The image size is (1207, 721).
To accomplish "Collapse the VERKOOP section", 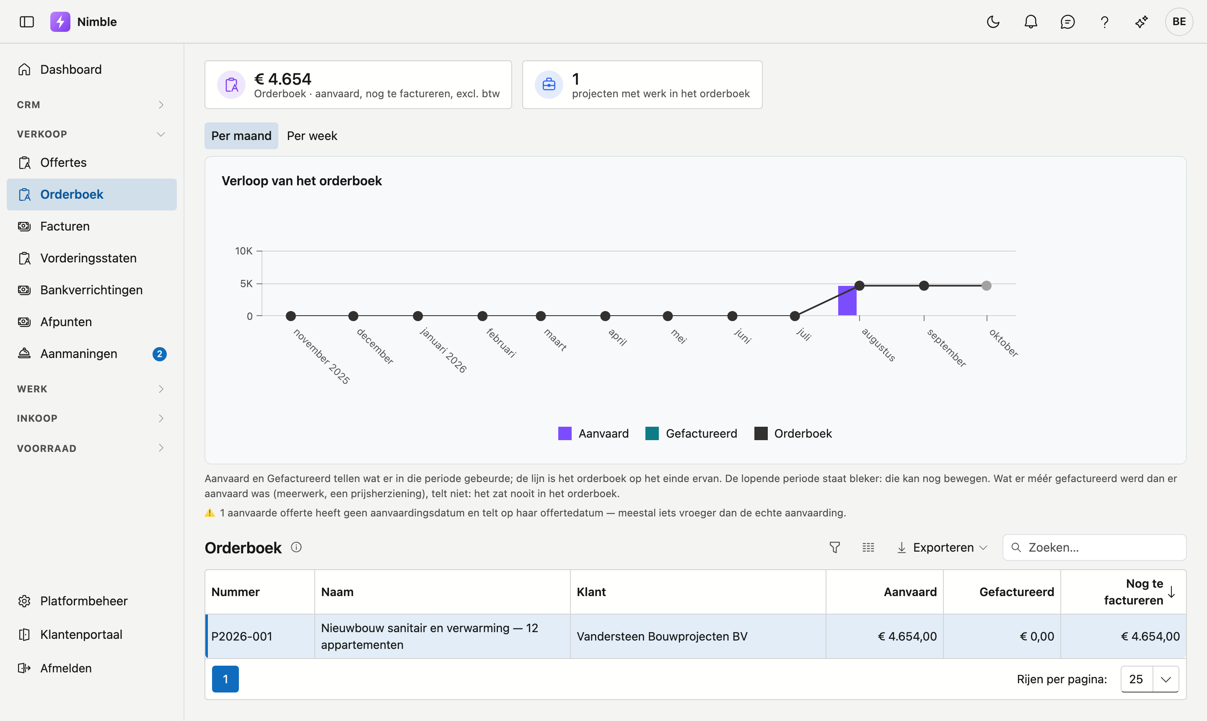I will click(92, 134).
